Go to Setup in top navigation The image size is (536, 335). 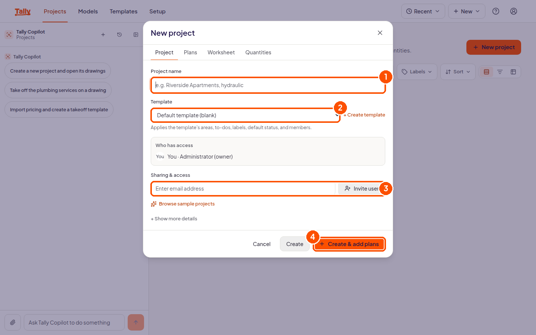157,12
